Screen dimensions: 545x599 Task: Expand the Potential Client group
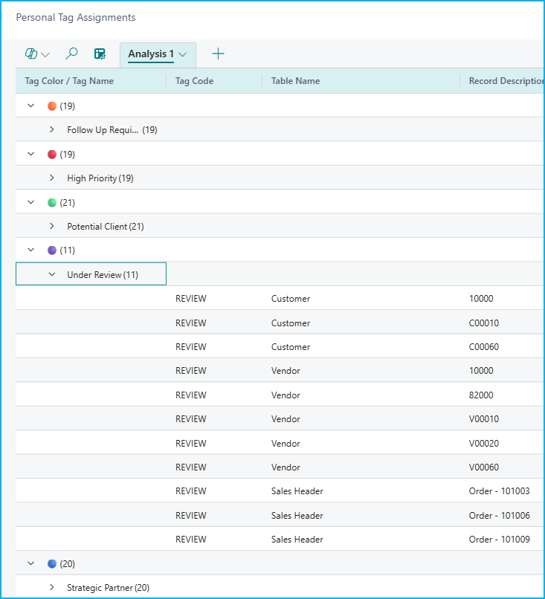pos(52,227)
